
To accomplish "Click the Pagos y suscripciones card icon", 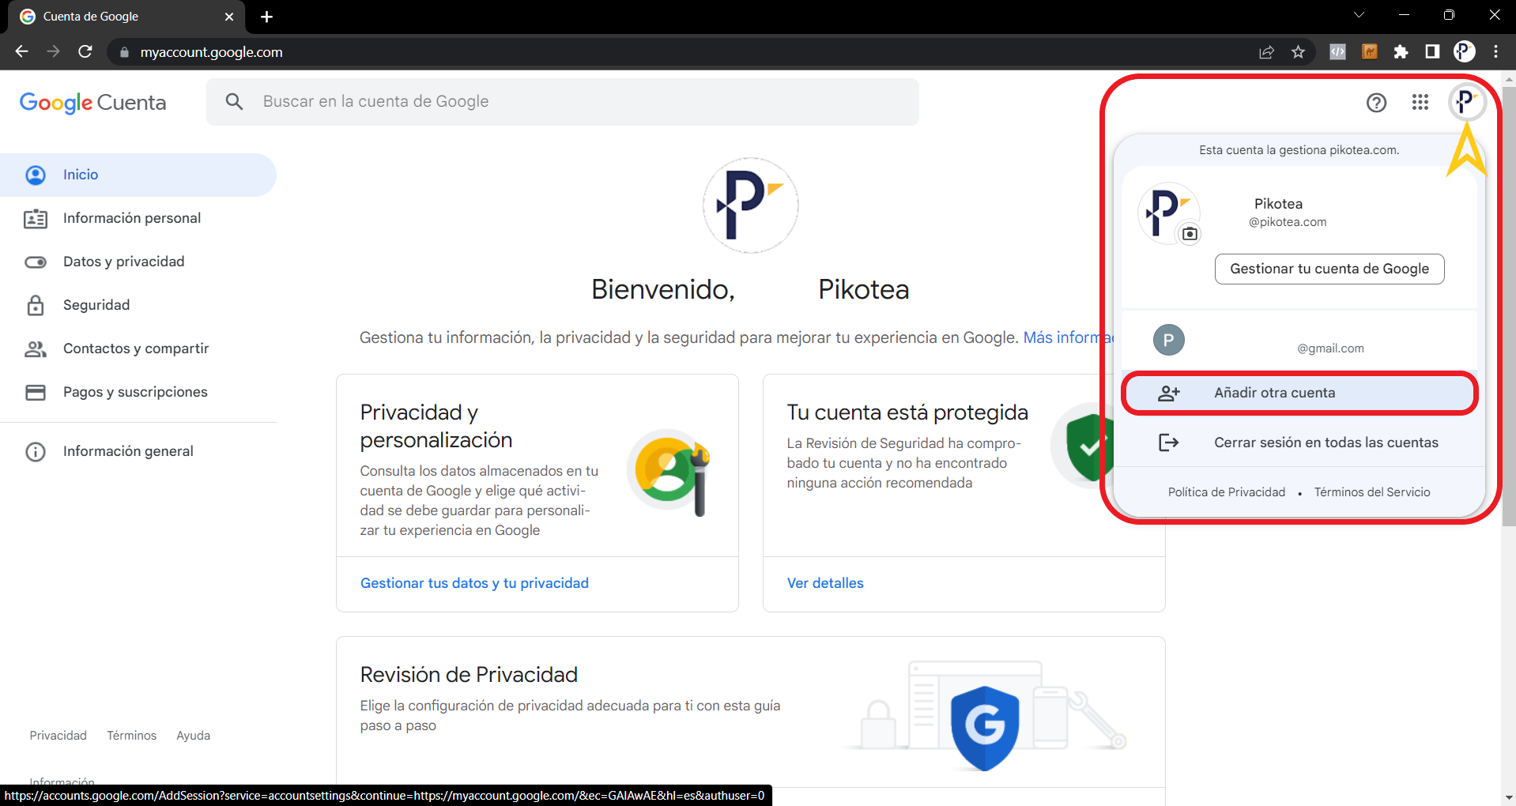I will pos(36,392).
